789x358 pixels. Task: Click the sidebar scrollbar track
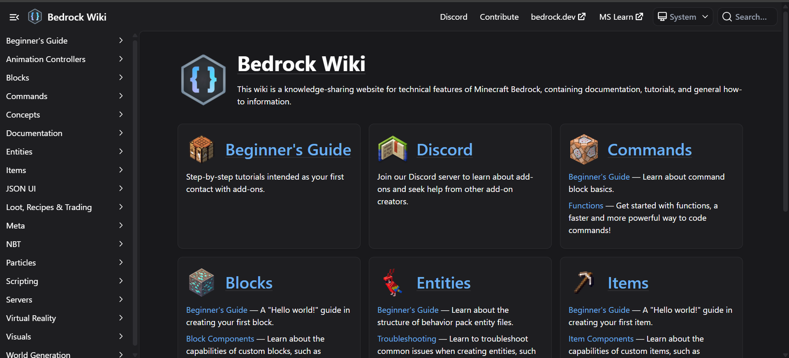[135, 192]
